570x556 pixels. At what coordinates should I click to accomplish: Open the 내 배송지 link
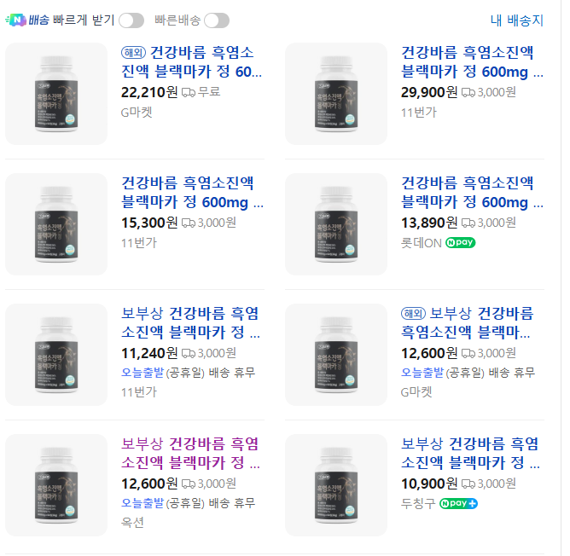tap(517, 20)
